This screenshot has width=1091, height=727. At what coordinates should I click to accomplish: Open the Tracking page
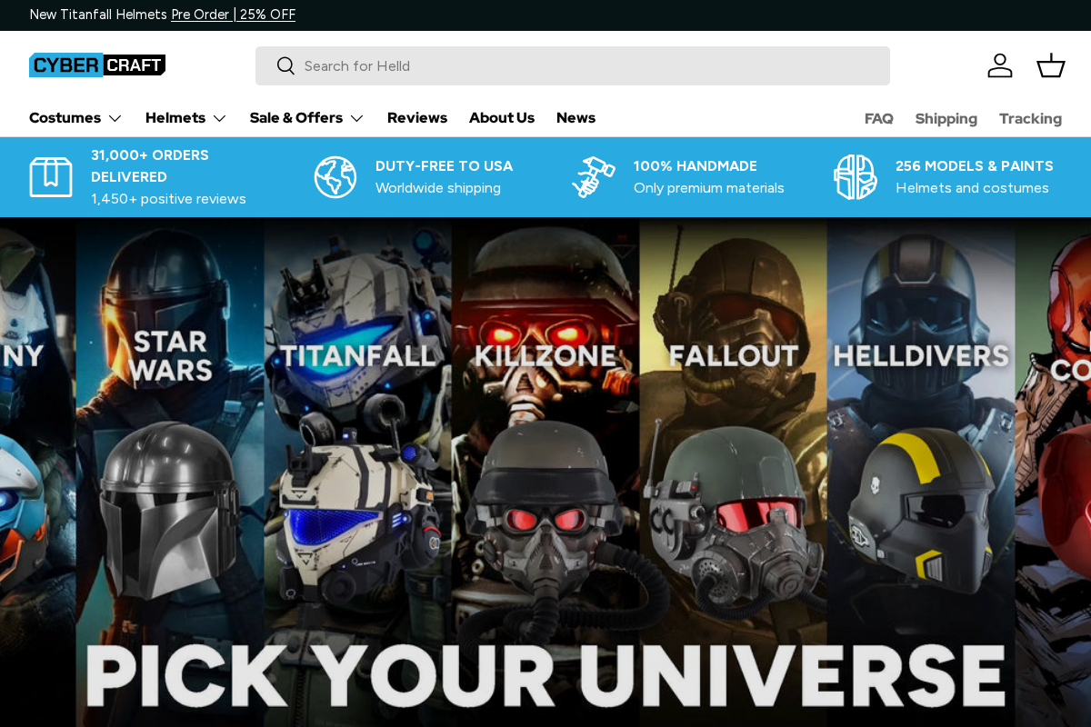pyautogui.click(x=1030, y=118)
